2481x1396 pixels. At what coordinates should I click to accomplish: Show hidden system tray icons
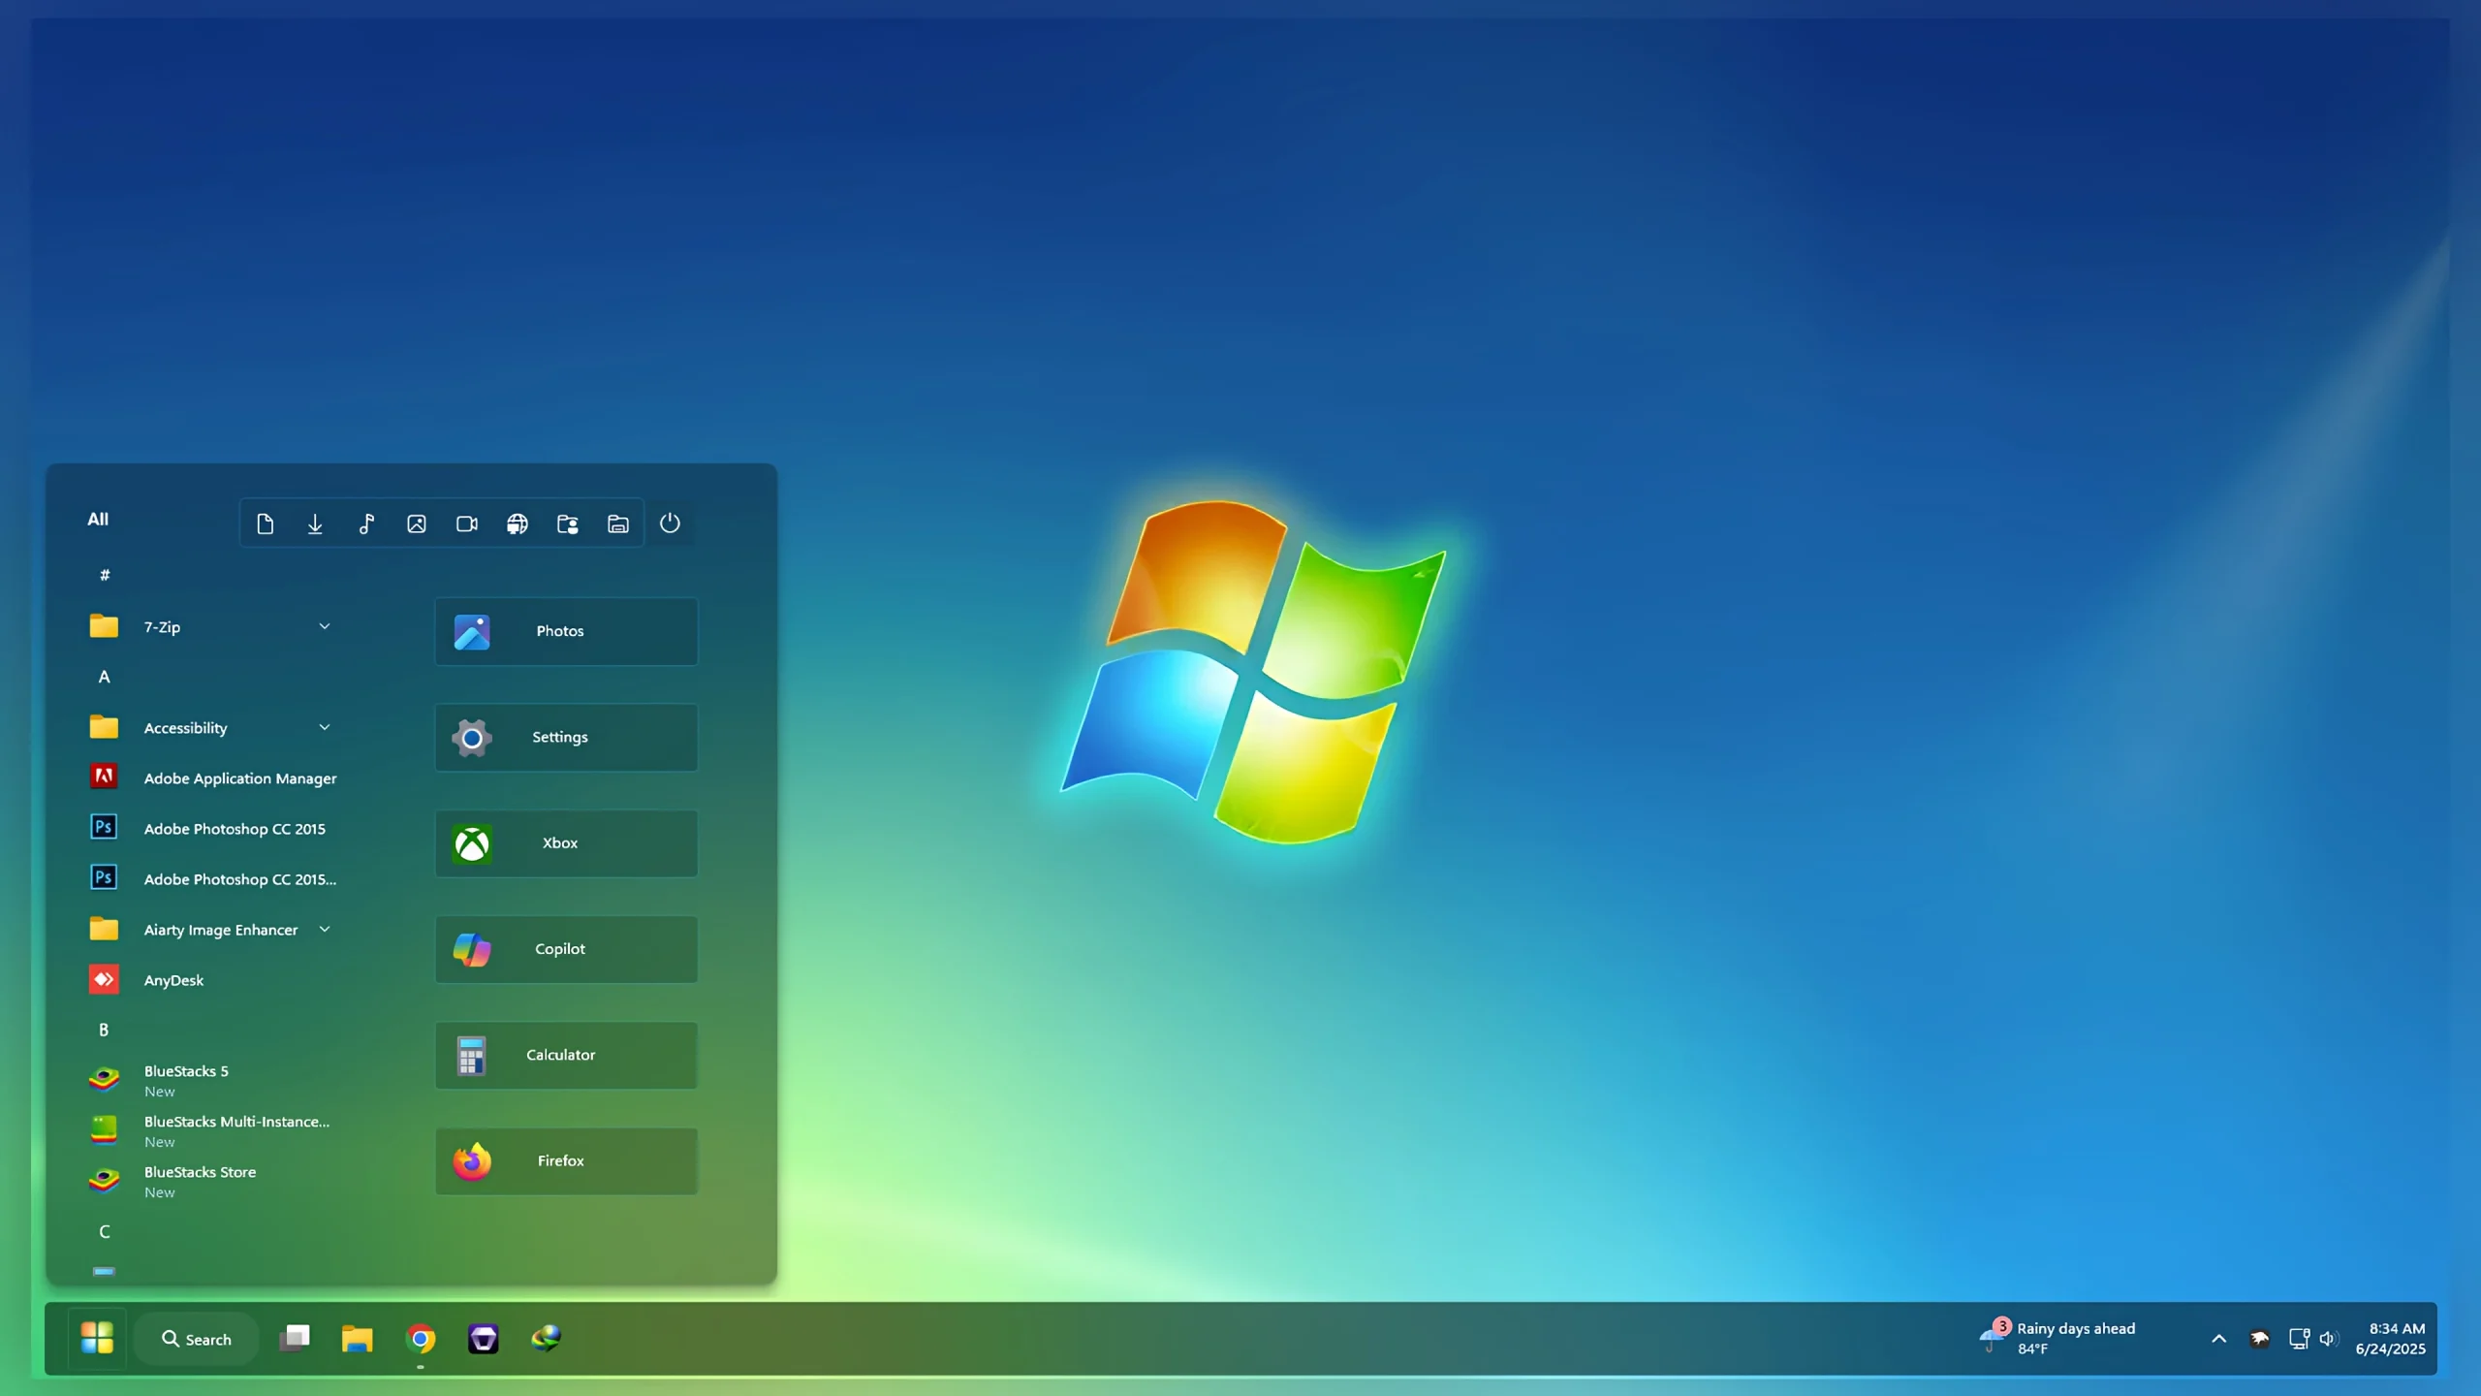pos(2218,1339)
